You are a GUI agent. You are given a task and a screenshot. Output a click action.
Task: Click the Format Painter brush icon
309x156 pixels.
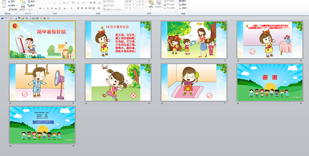tap(9, 9)
